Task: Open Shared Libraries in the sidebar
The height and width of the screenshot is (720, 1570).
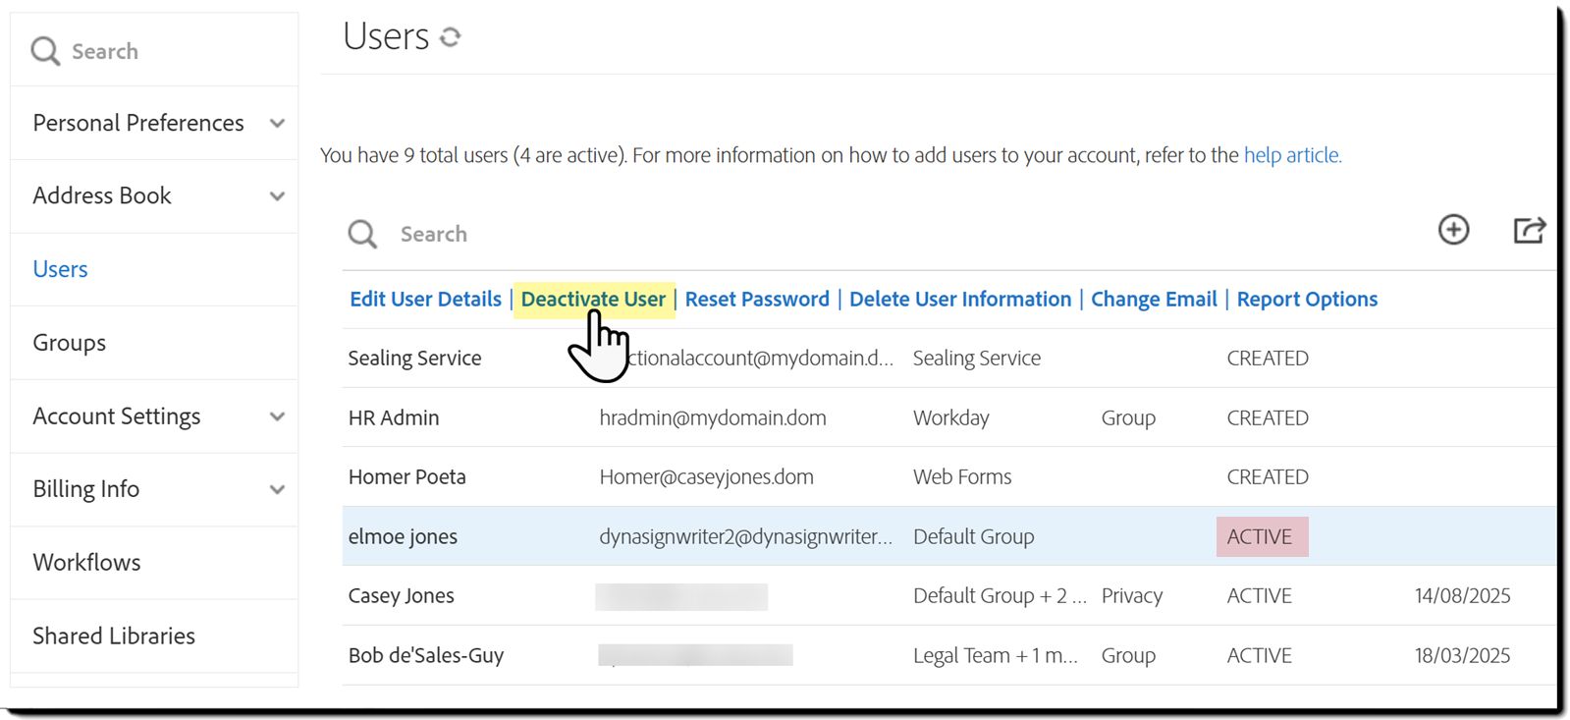Action: [114, 636]
